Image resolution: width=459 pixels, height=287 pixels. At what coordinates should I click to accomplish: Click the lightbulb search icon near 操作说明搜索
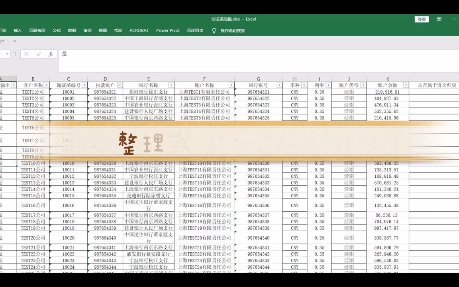(214, 31)
